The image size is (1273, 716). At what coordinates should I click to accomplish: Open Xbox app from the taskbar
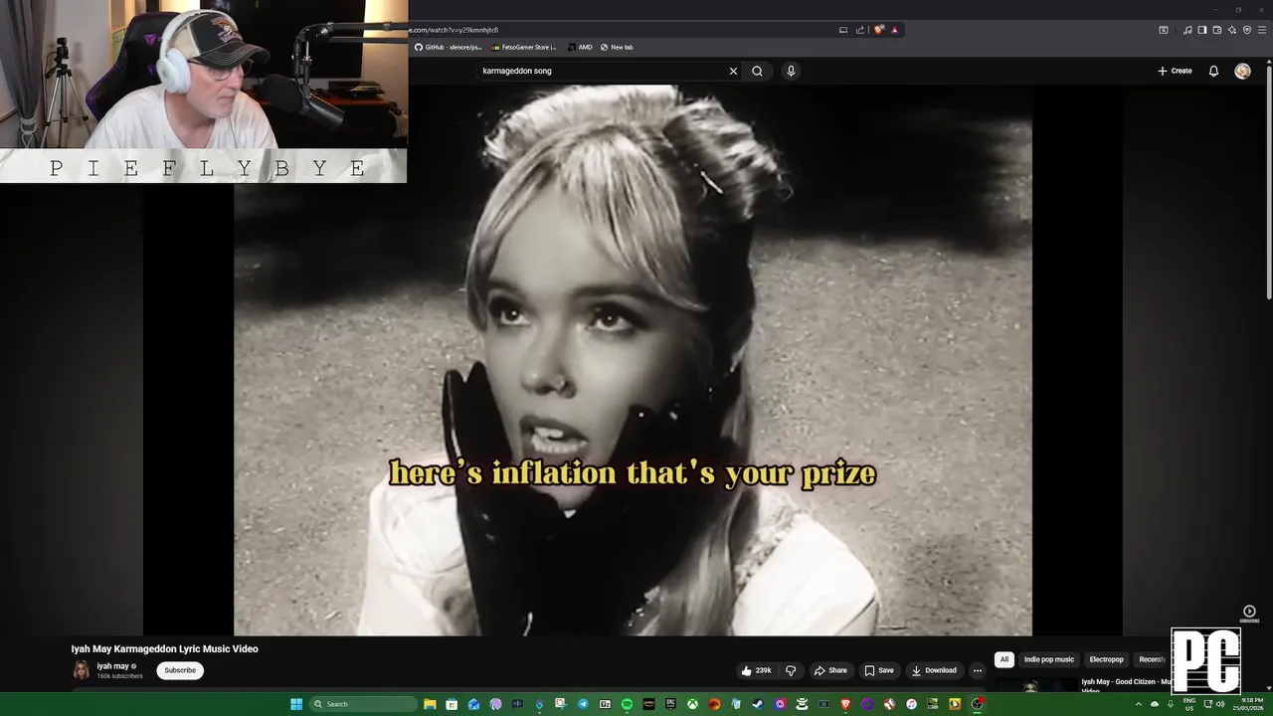click(692, 704)
